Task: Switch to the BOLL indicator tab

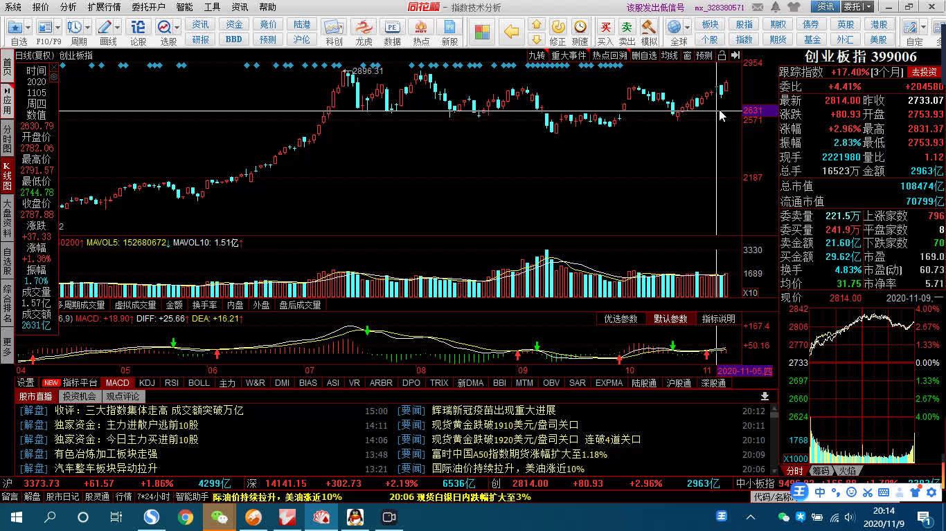Action: [199, 382]
